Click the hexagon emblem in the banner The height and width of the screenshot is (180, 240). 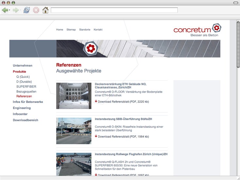coord(91,49)
